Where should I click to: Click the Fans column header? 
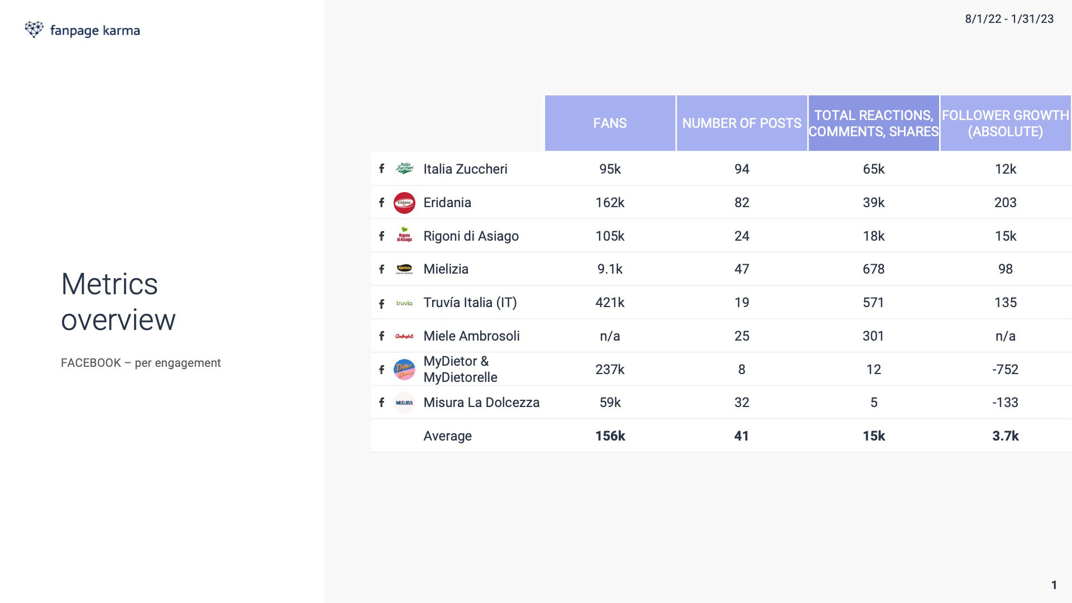pos(610,123)
